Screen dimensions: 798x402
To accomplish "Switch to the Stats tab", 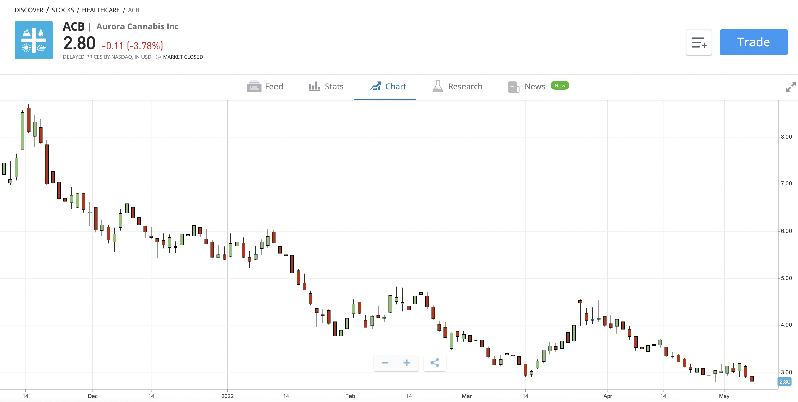I will click(x=326, y=87).
